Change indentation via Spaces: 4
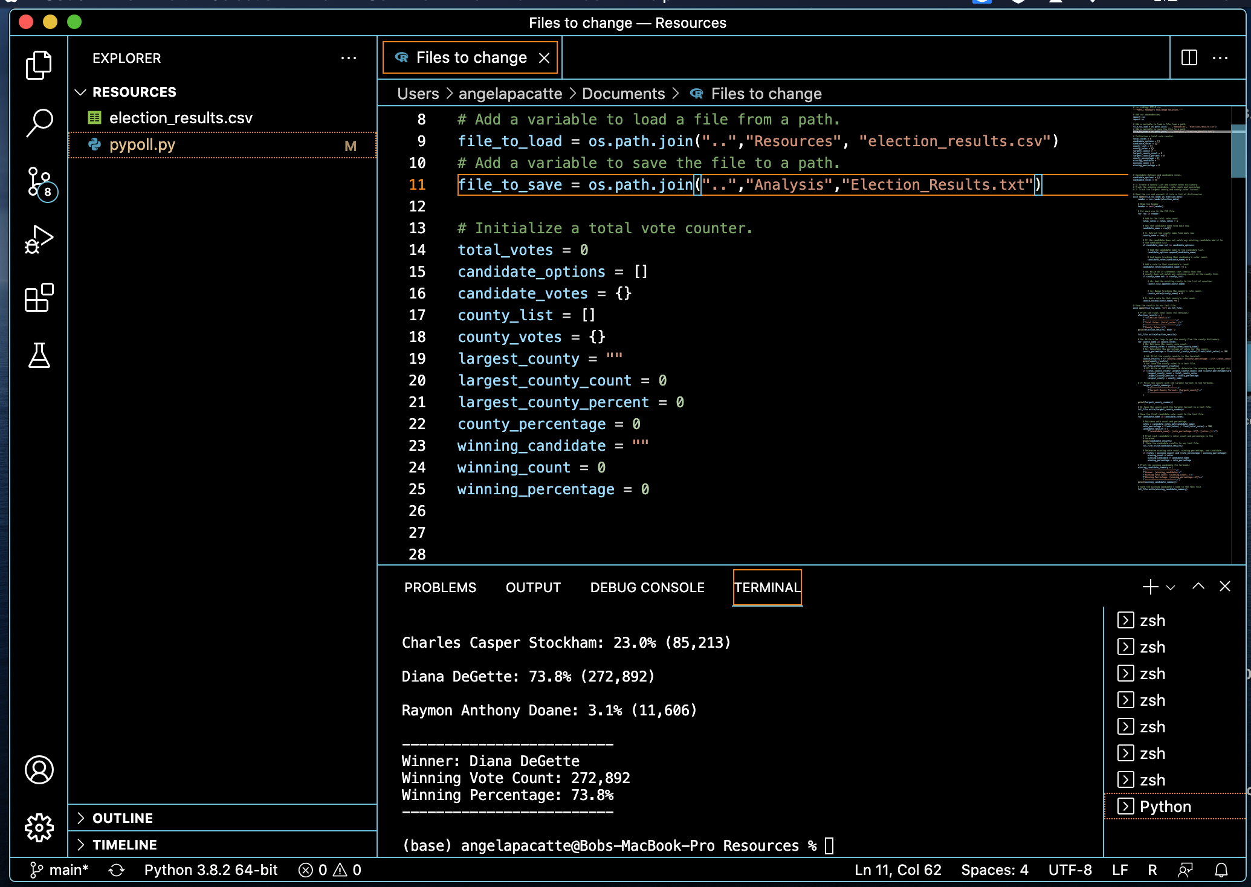The height and width of the screenshot is (887, 1251). point(995,870)
